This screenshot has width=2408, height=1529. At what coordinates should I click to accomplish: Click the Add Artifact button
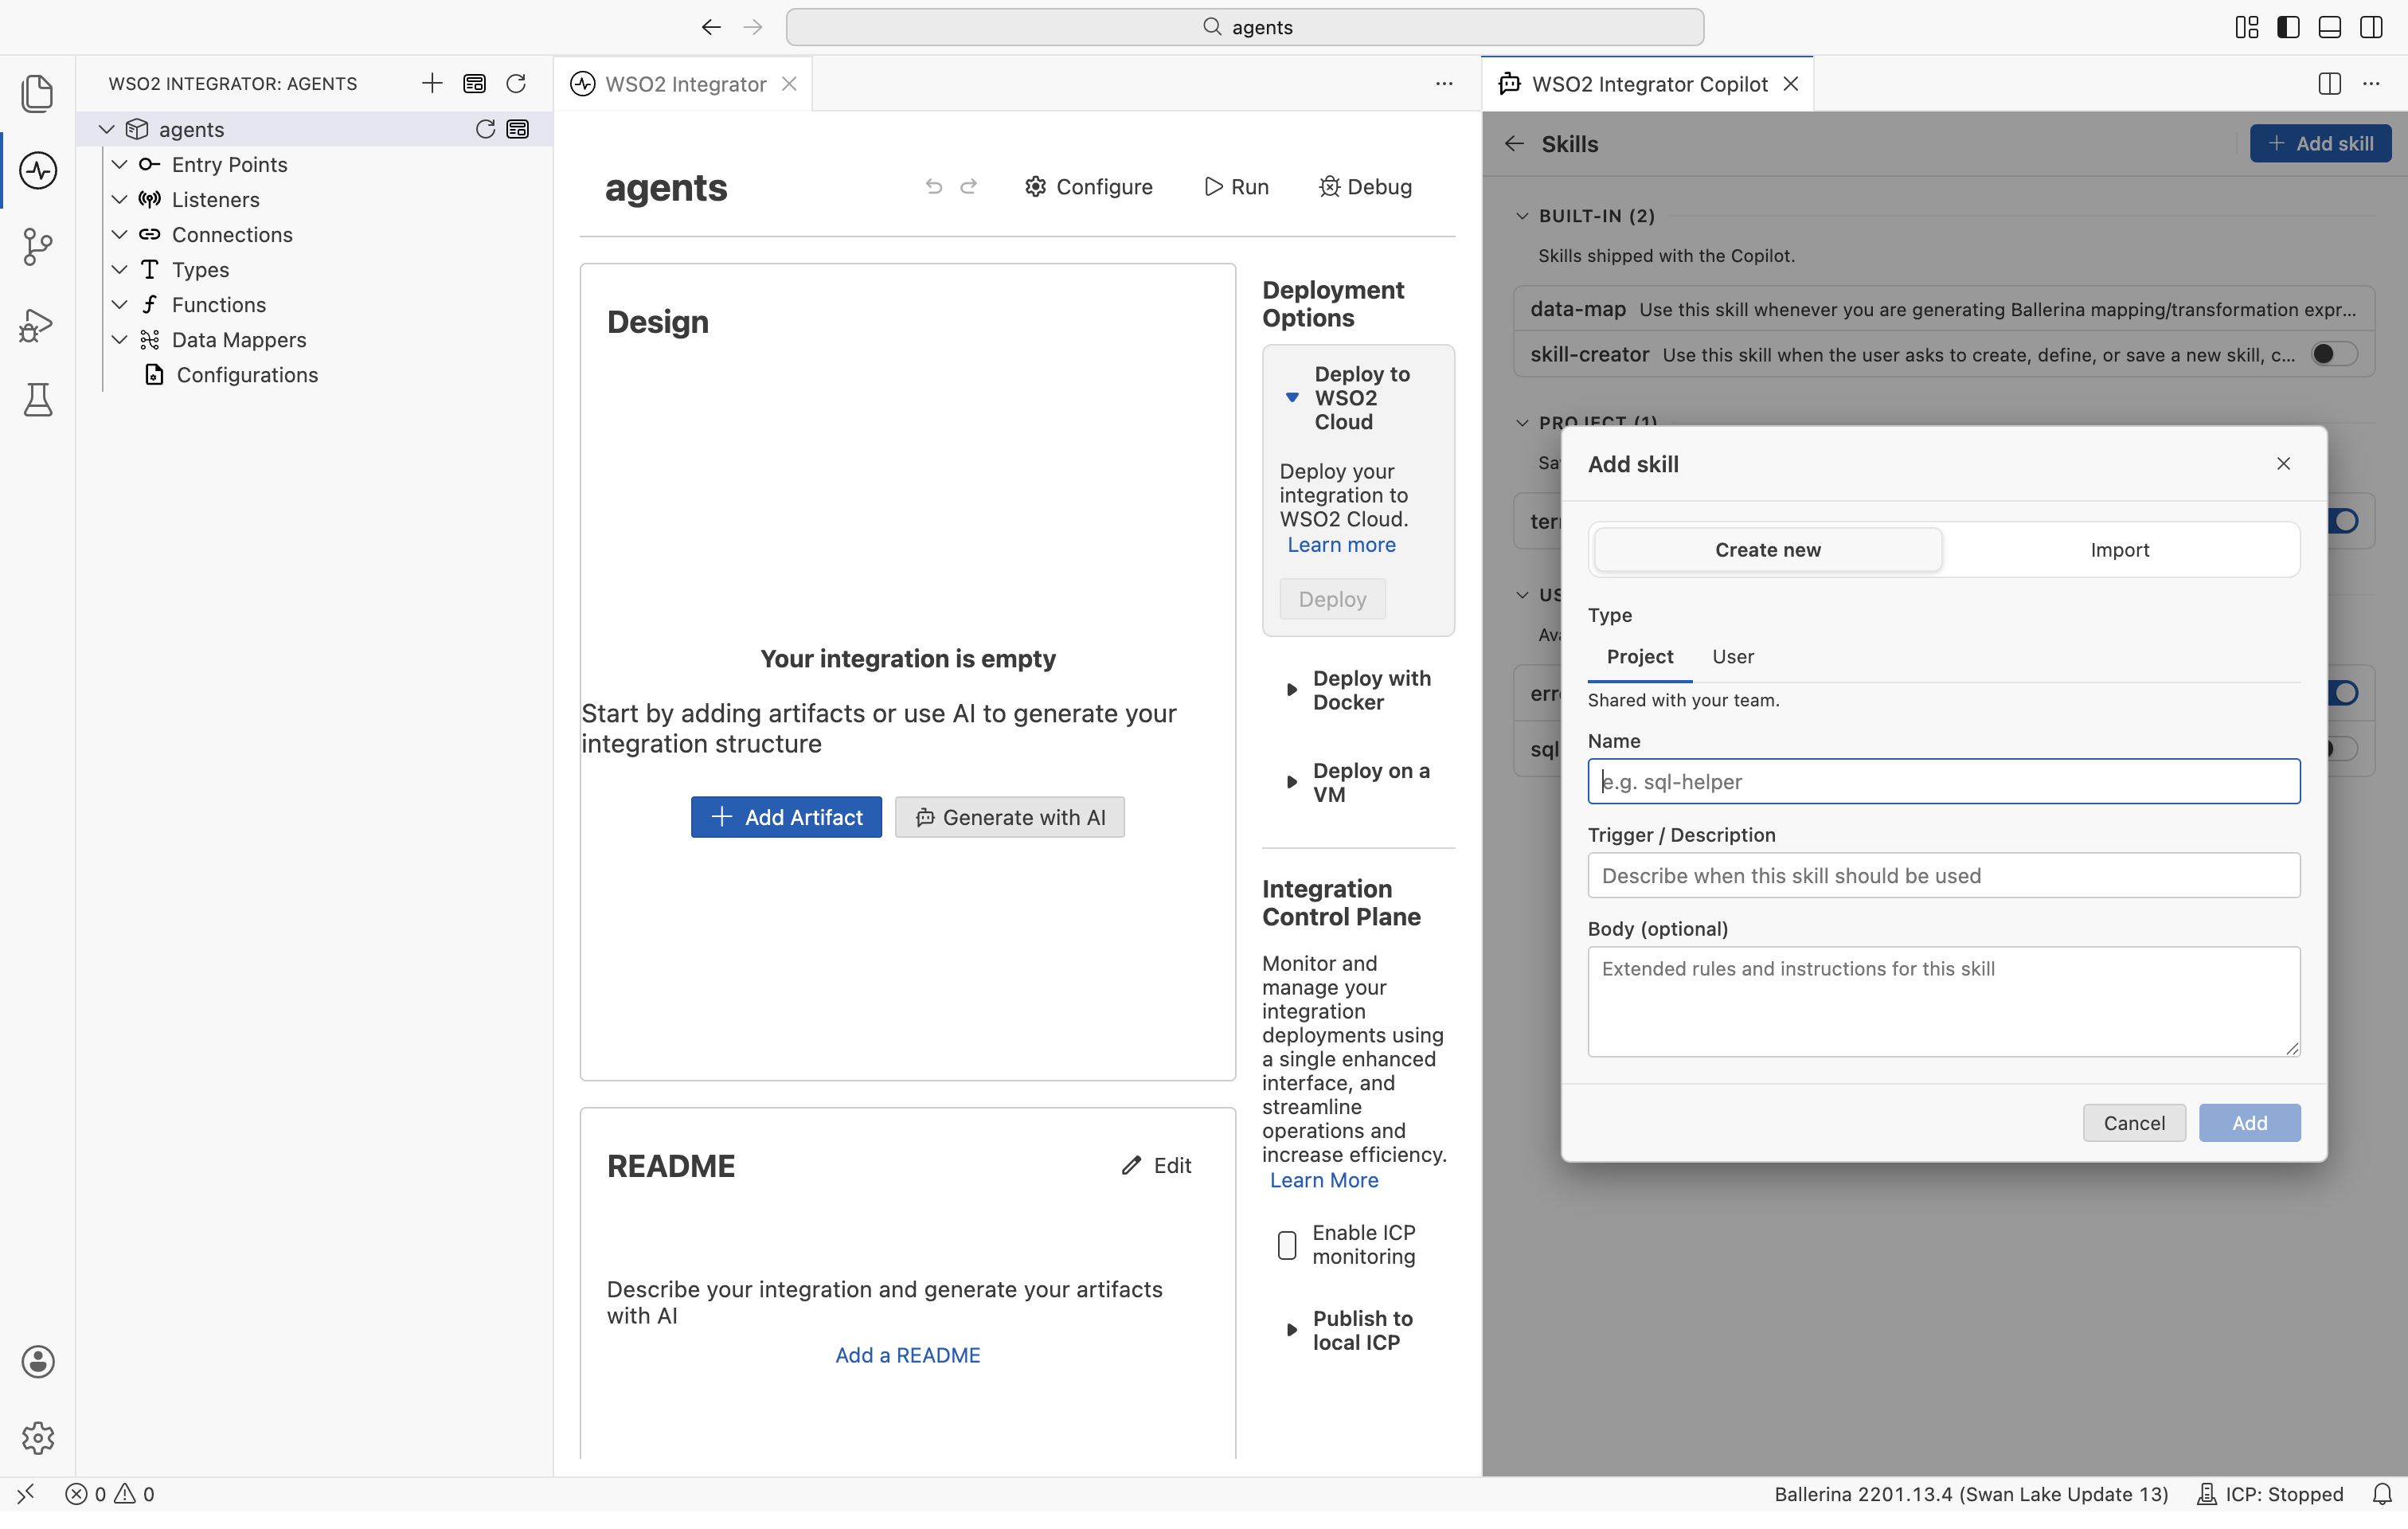[786, 817]
